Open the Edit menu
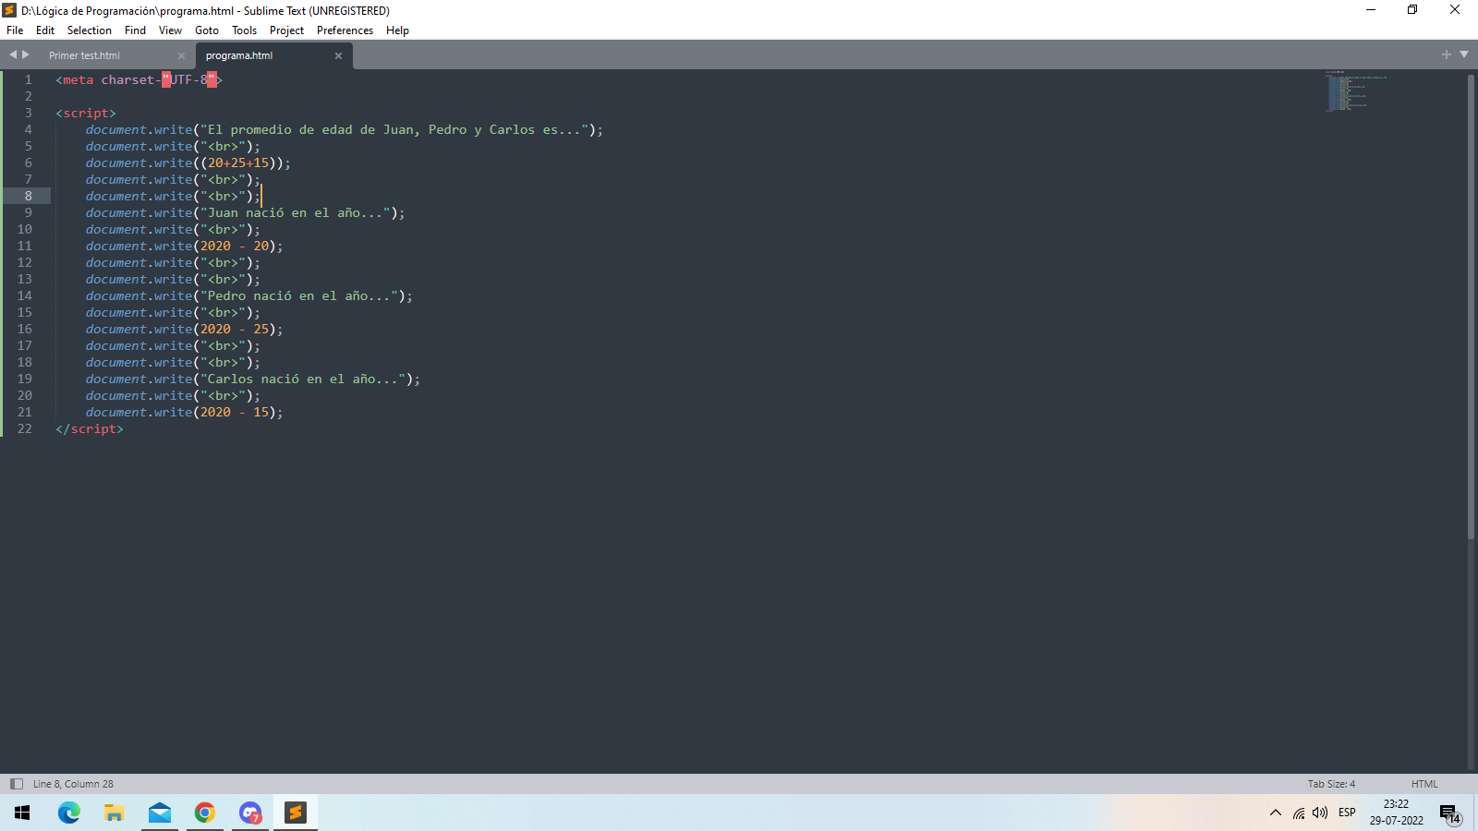The width and height of the screenshot is (1478, 831). (x=45, y=30)
